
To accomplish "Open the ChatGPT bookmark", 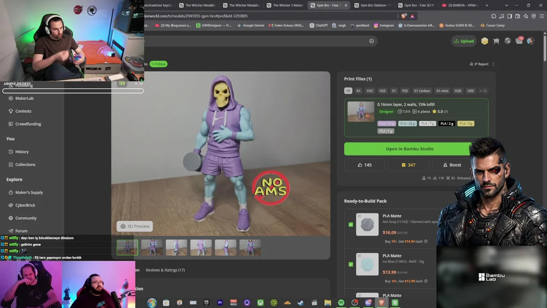I will tap(318, 25).
